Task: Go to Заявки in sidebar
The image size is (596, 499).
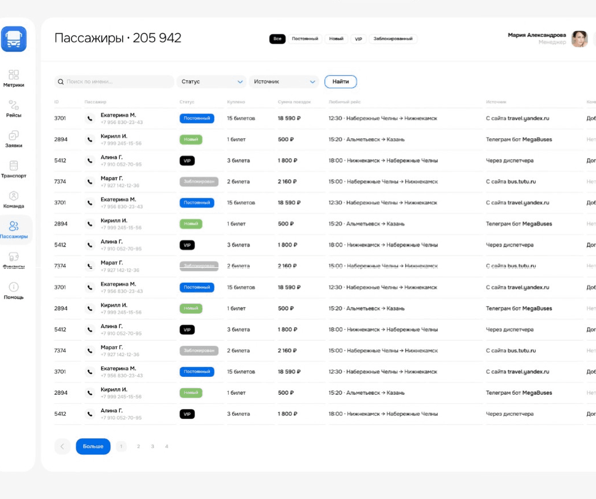Action: [14, 139]
